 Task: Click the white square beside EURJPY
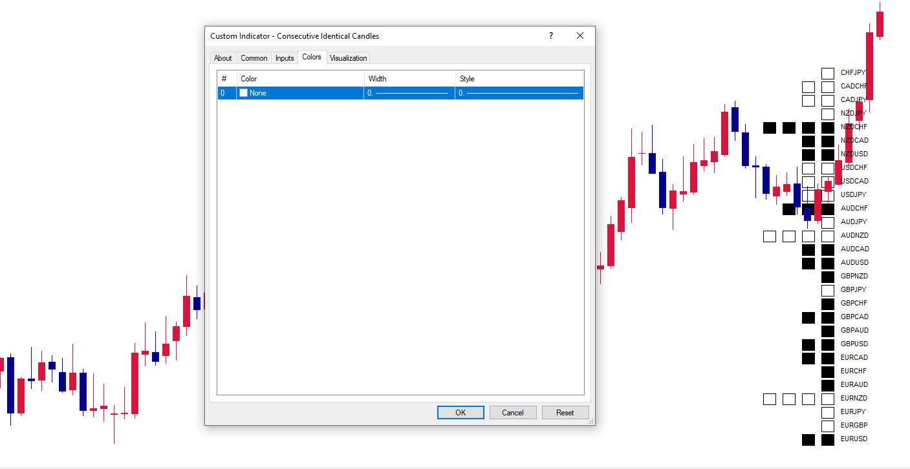point(828,413)
